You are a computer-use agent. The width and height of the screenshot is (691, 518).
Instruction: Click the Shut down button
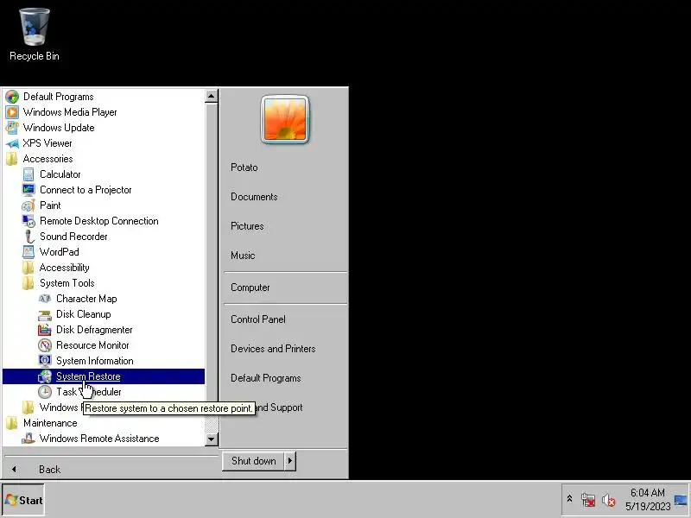[x=253, y=461]
